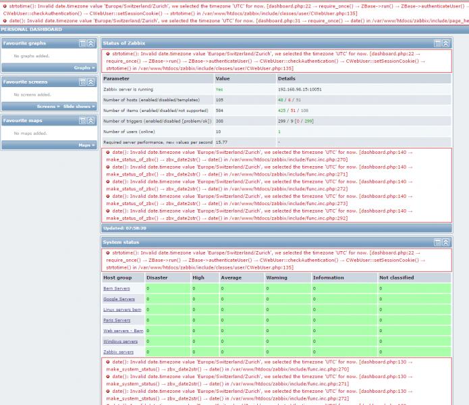This screenshot has width=469, height=405.
Task: Click 'No graphs added.' text
Action: [x=32, y=56]
